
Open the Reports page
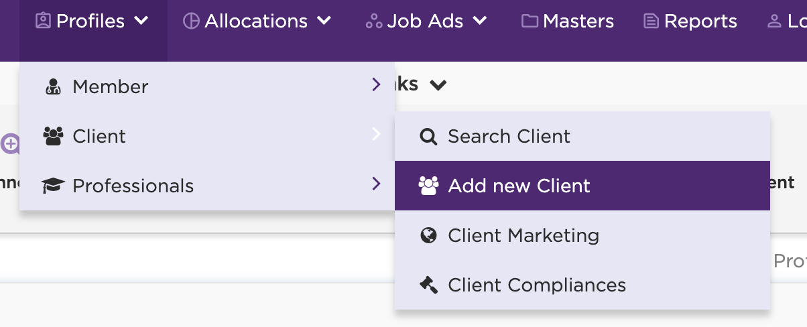click(690, 21)
